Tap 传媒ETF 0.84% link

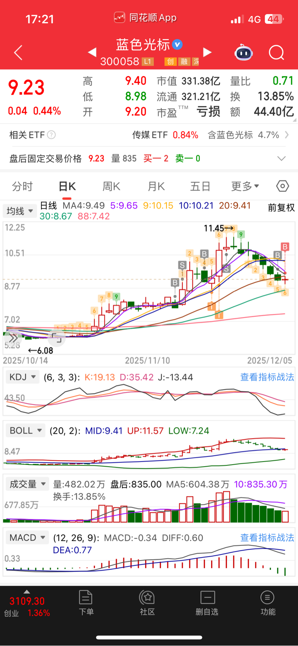pos(165,135)
